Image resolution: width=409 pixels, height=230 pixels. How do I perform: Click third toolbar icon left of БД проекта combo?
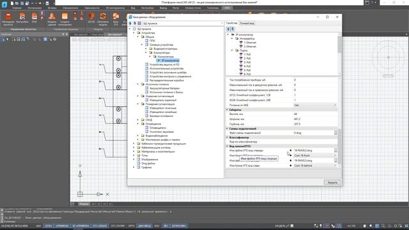(x=139, y=24)
